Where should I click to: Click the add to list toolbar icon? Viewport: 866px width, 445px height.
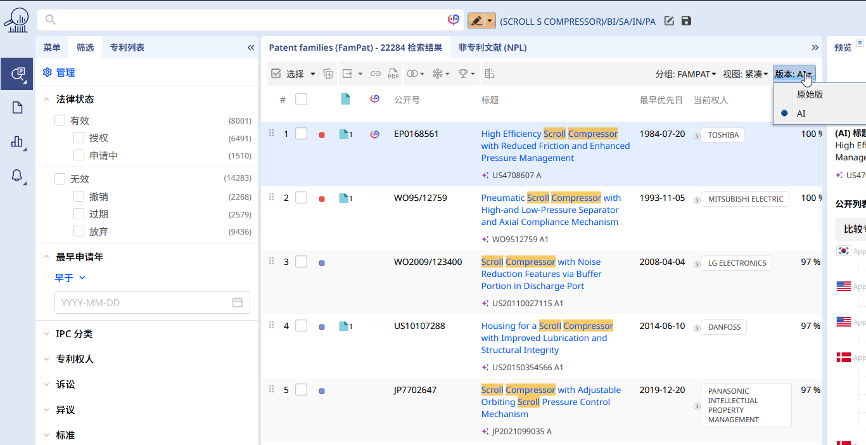[328, 74]
